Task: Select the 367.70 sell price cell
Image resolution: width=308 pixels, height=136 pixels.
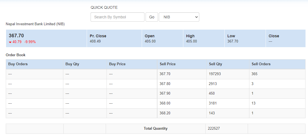Action: (165, 74)
